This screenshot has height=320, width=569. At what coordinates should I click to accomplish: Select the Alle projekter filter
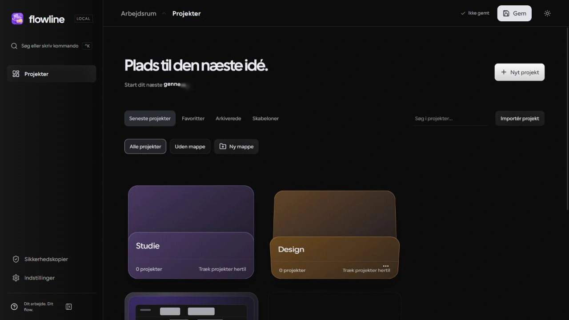145,147
